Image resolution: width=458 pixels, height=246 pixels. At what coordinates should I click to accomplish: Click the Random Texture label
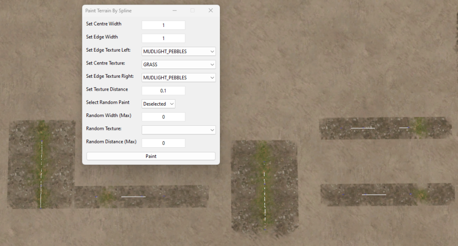pyautogui.click(x=104, y=128)
